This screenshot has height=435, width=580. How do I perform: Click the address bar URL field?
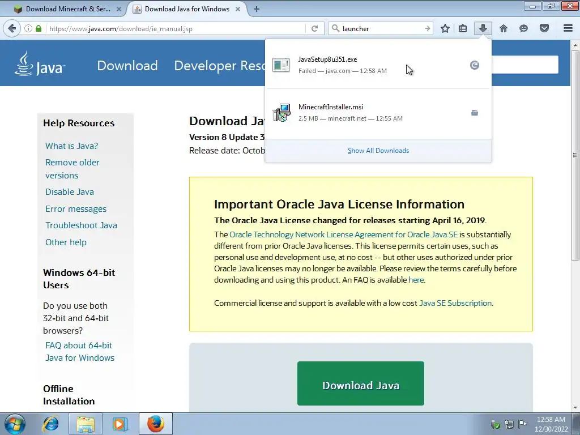(x=176, y=28)
